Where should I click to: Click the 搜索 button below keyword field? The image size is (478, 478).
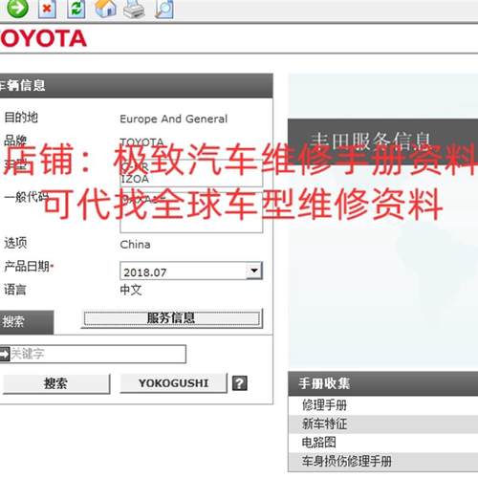click(x=56, y=383)
